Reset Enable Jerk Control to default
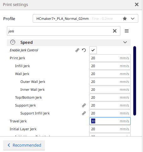This screenshot has height=152, width=143. tap(84, 50)
